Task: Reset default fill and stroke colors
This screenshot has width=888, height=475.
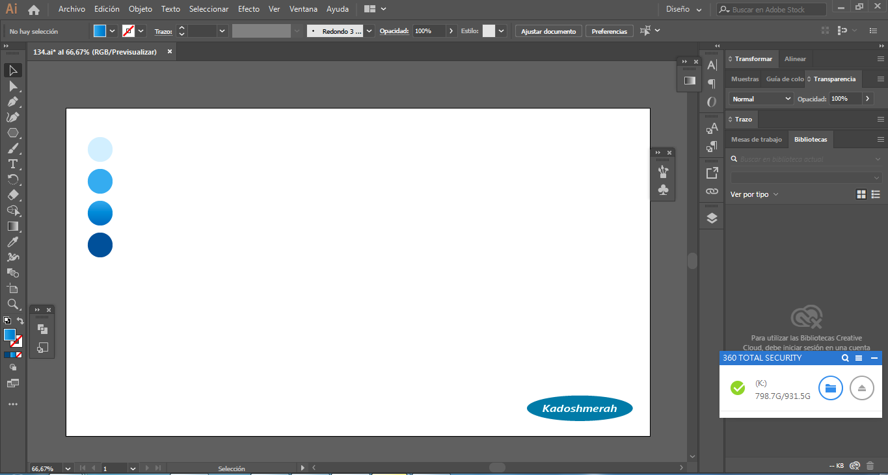Action: pyautogui.click(x=7, y=321)
